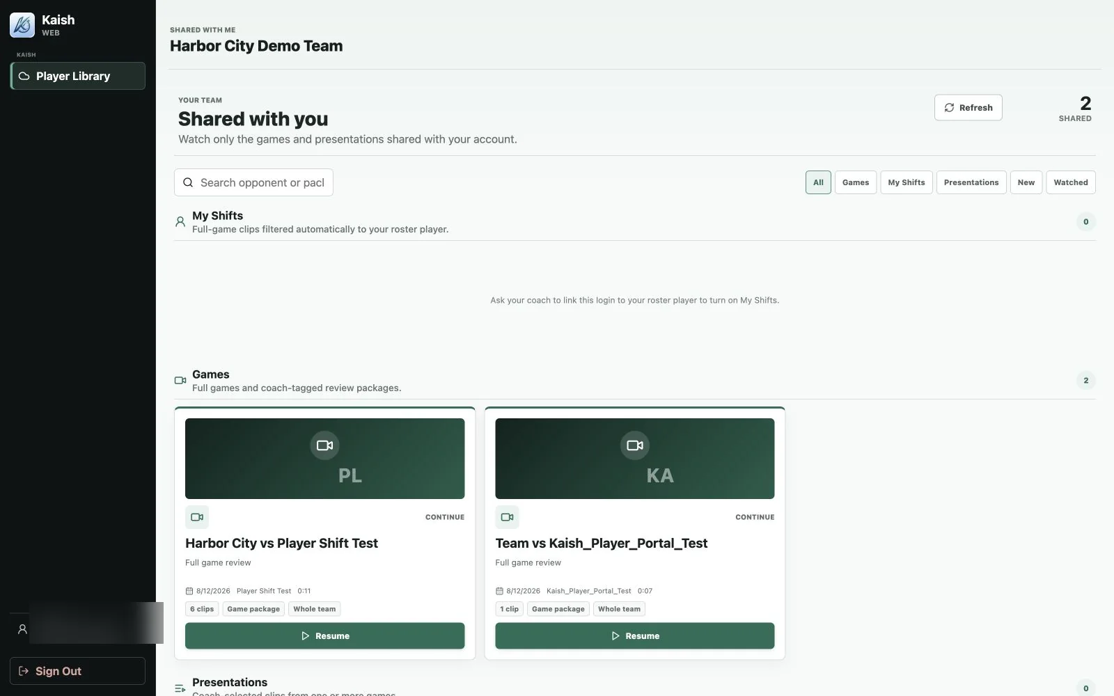The width and height of the screenshot is (1114, 696).
Task: Click the camera icon on KA thumbnail
Action: coord(635,445)
